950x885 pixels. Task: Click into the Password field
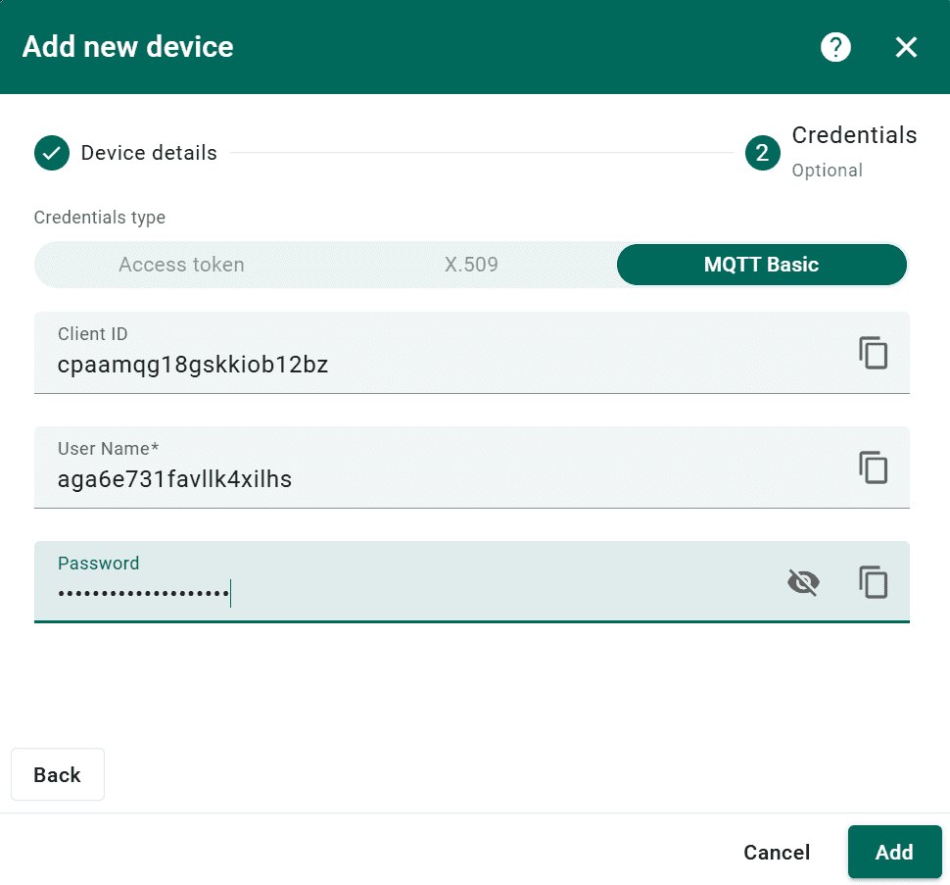392,593
